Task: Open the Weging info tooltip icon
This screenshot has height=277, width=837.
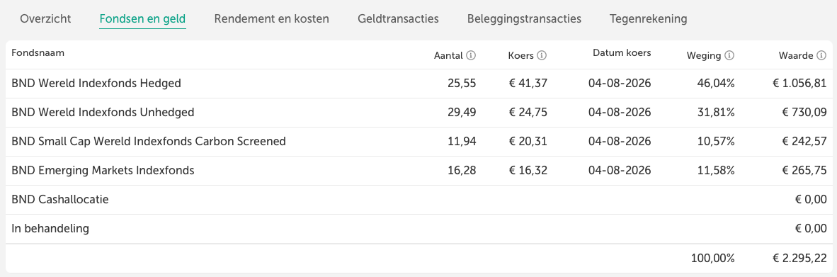Action: 729,55
